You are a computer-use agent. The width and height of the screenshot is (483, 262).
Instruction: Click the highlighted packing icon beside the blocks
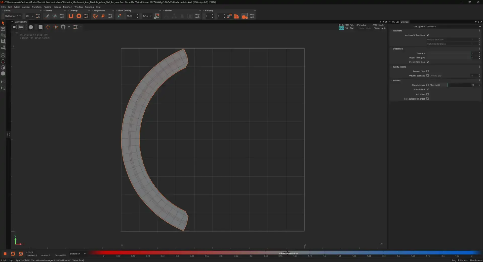click(245, 16)
